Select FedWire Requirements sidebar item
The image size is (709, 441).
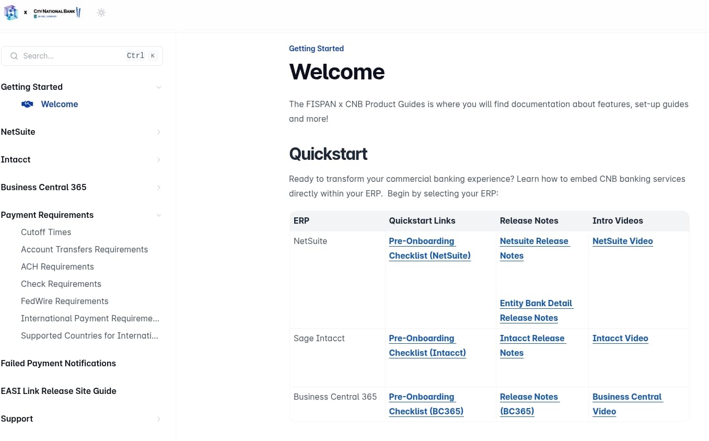point(65,301)
